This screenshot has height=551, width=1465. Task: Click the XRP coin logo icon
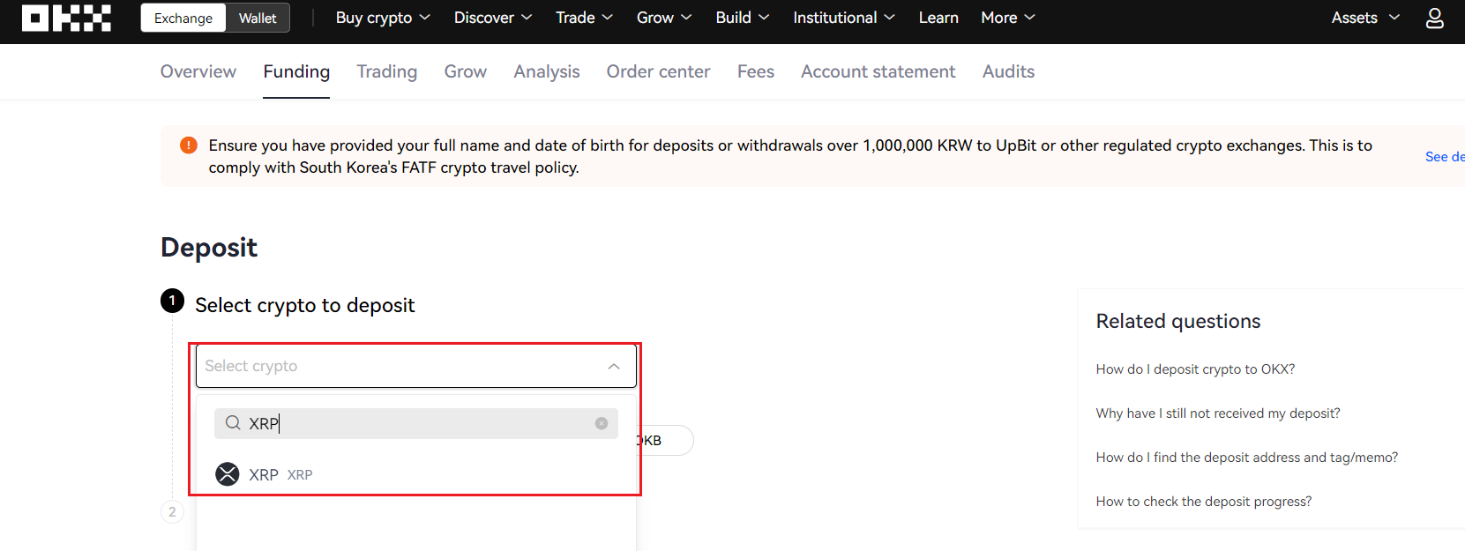click(x=228, y=474)
